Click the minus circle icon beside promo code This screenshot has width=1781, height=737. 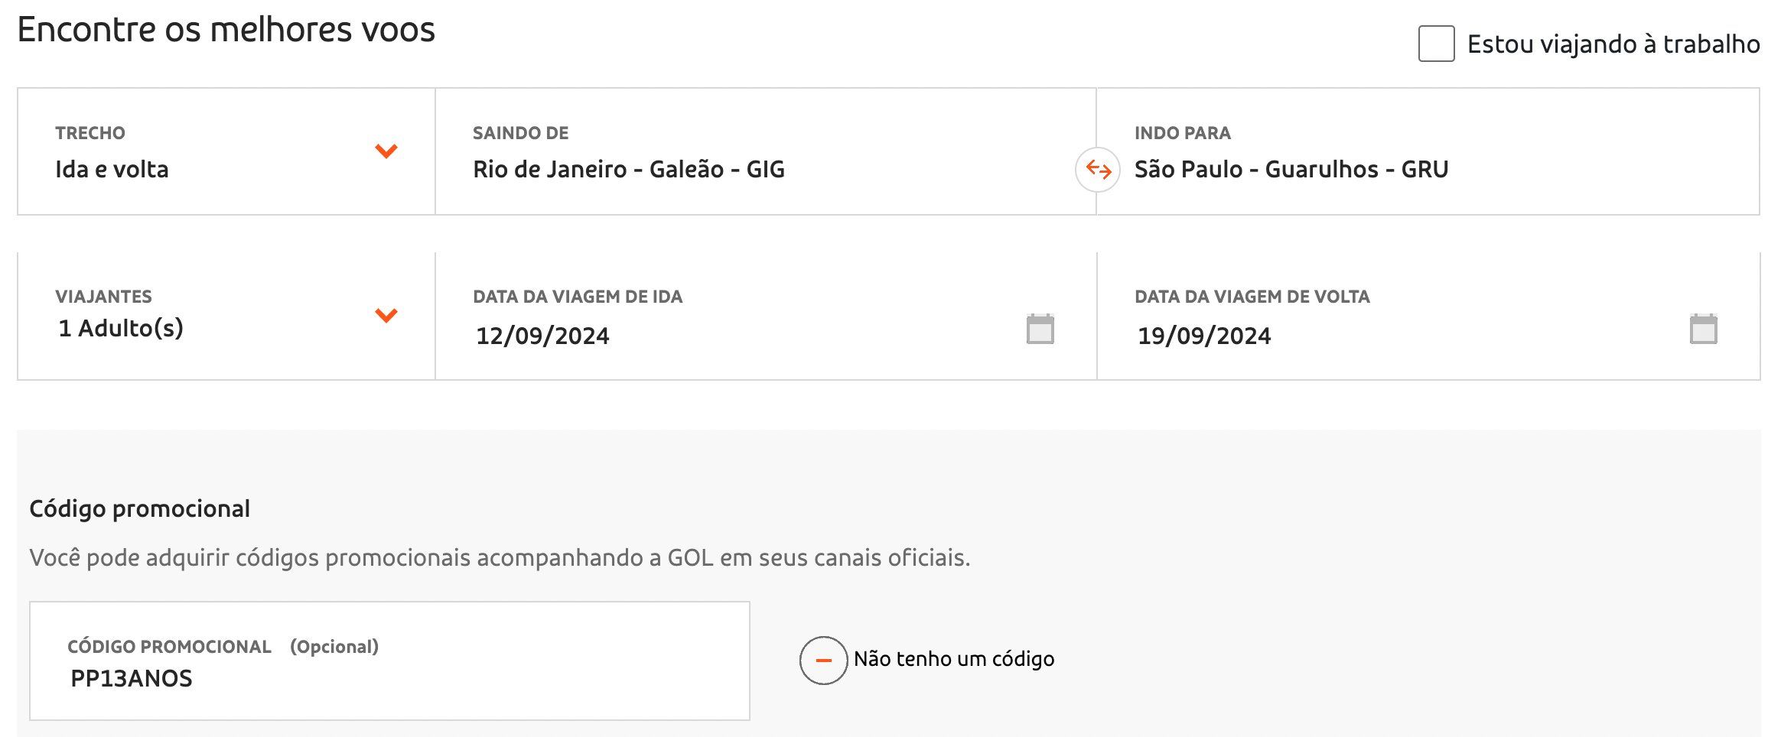823,660
